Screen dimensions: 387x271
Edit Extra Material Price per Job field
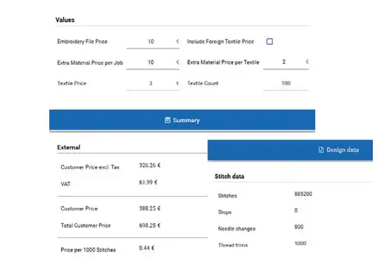pyautogui.click(x=153, y=62)
